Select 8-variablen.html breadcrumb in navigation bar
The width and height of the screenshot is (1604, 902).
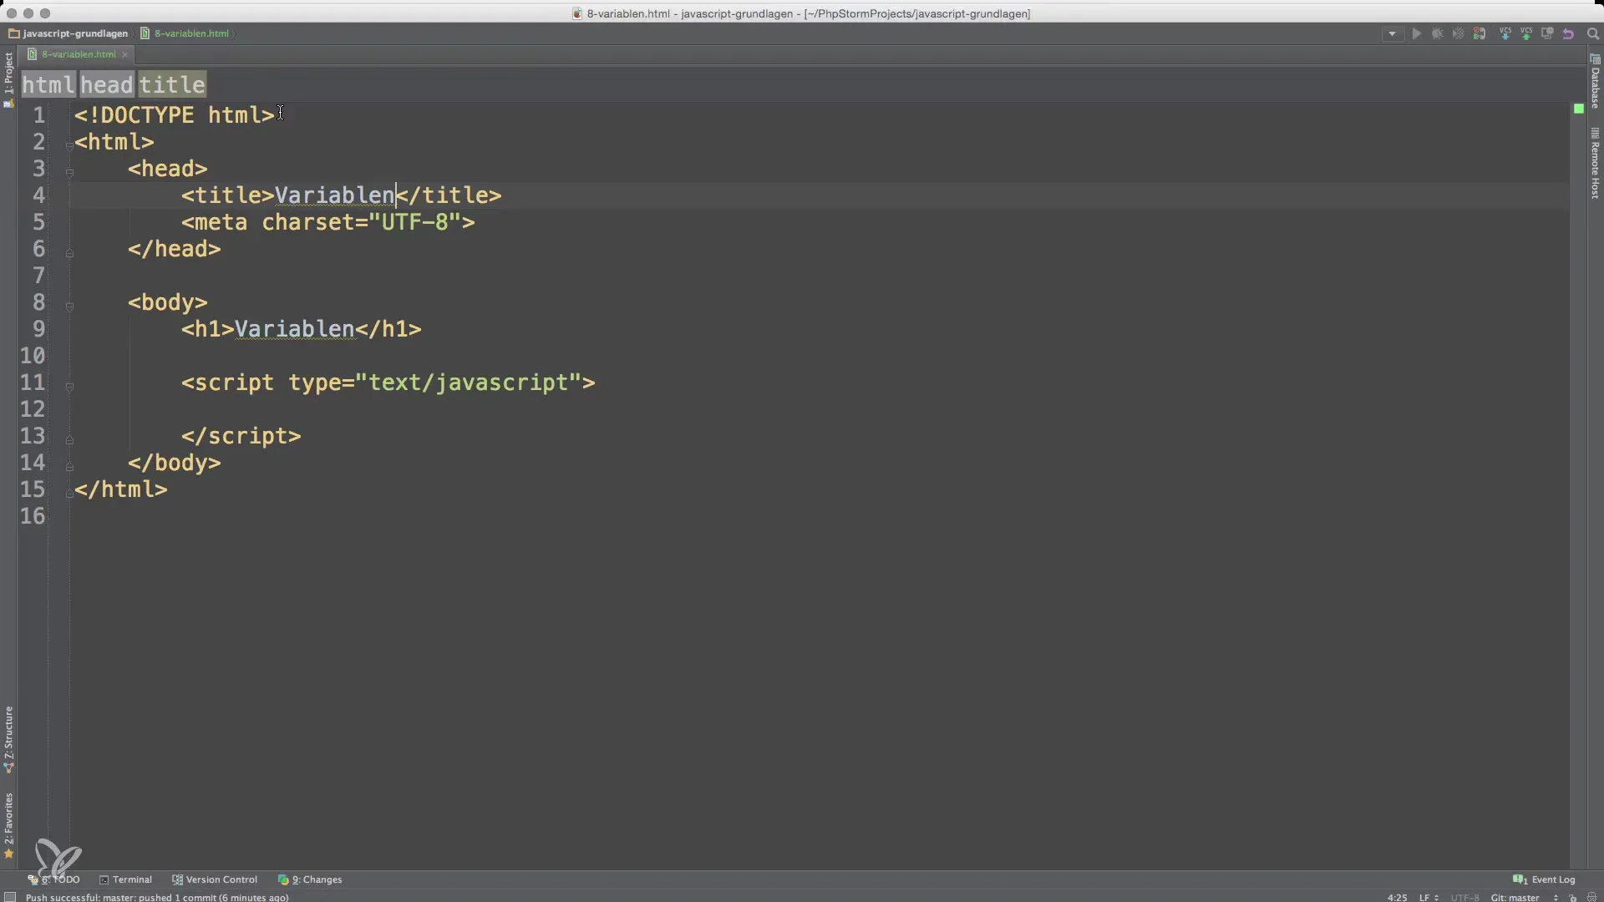(x=185, y=33)
